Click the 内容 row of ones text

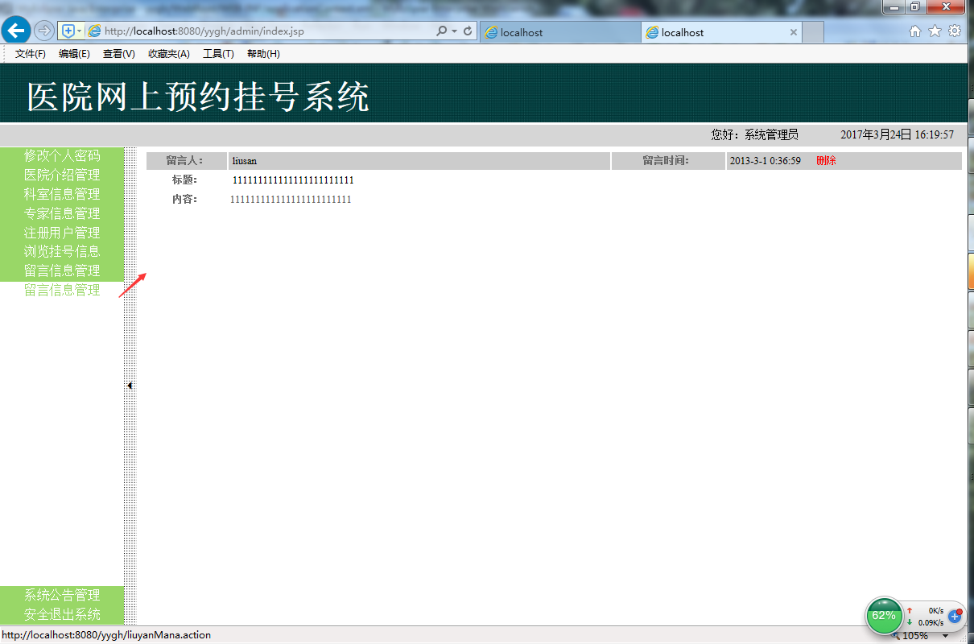(x=291, y=200)
